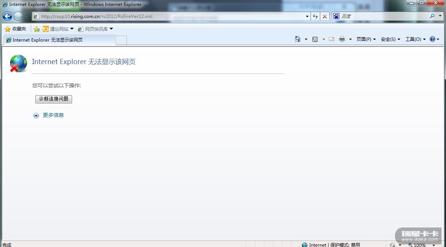Click the Internet Explorer 无法显示该网页 heading
Viewport: 446px width, 247px height.
coord(84,61)
